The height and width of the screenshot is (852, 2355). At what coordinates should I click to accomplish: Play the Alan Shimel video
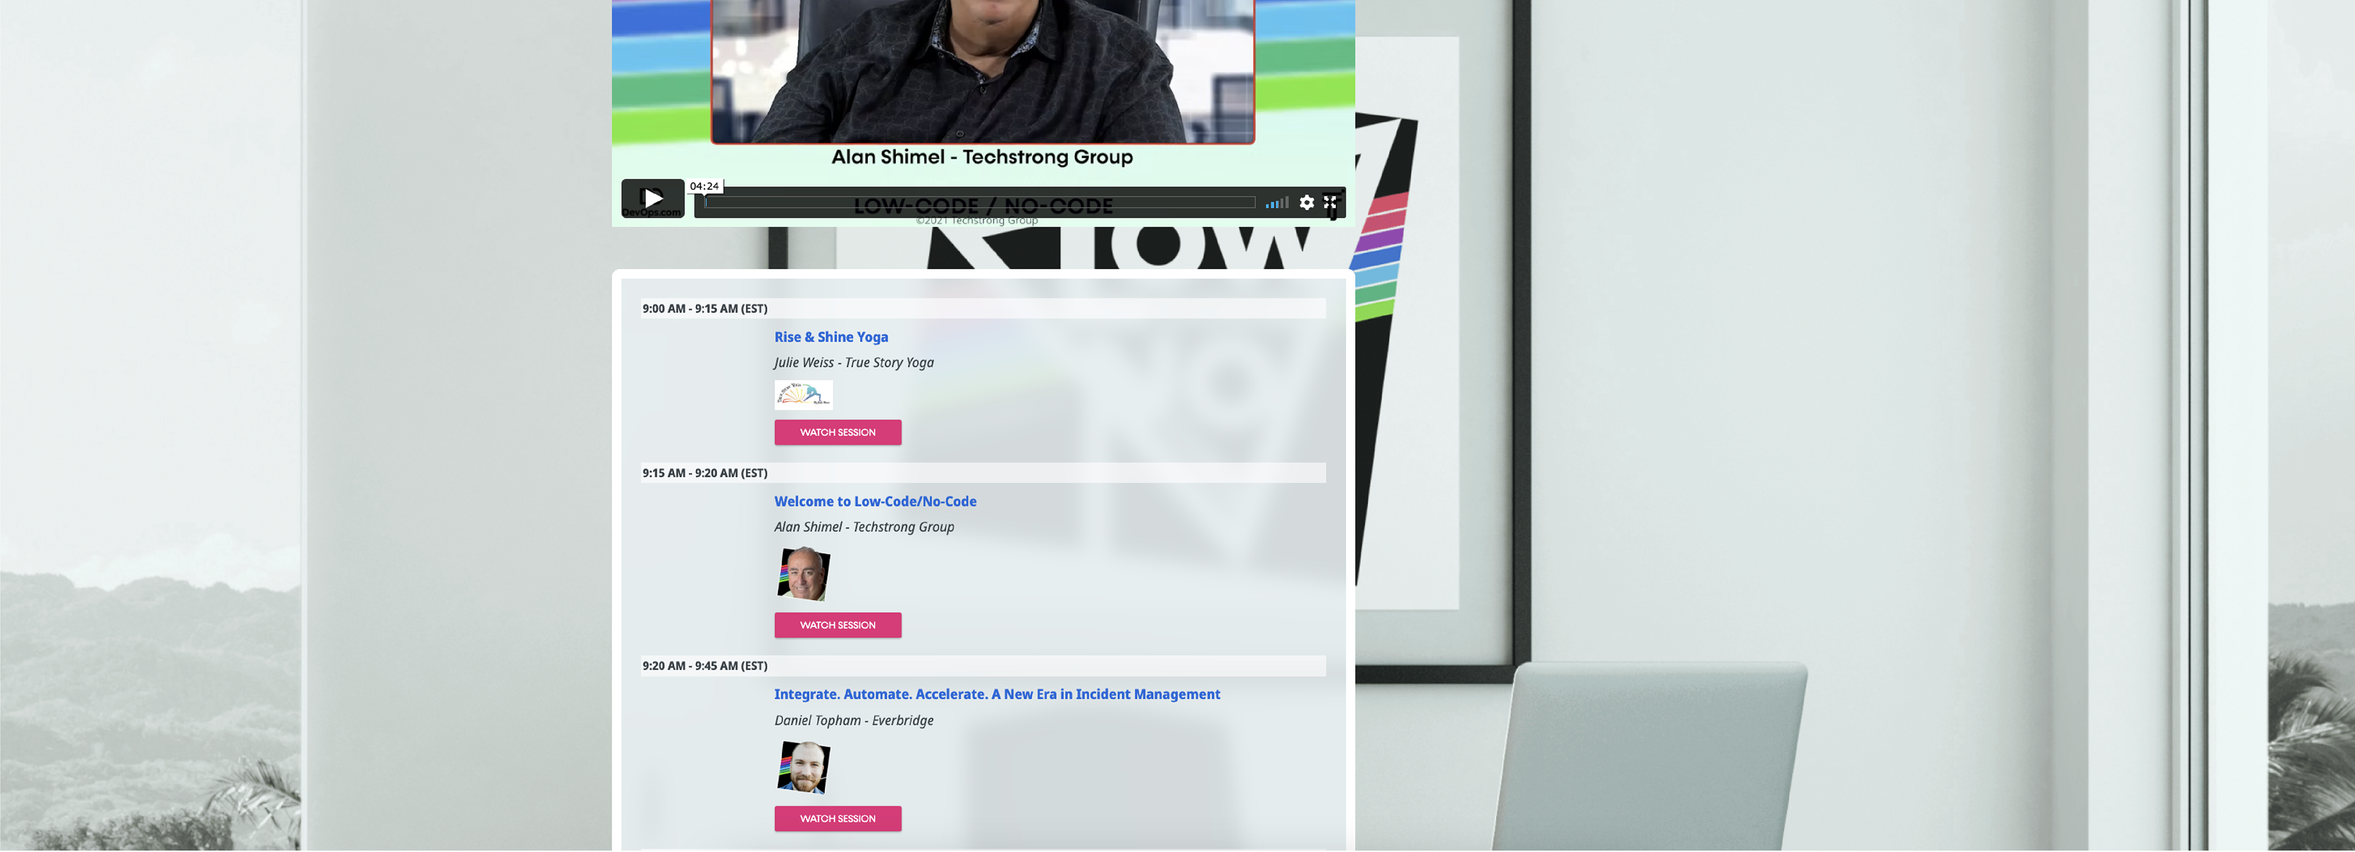(652, 198)
